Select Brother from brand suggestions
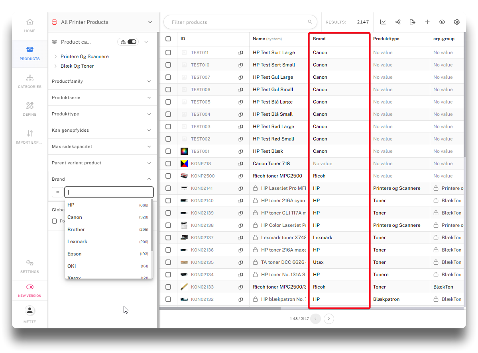The image size is (478, 353). 108,230
